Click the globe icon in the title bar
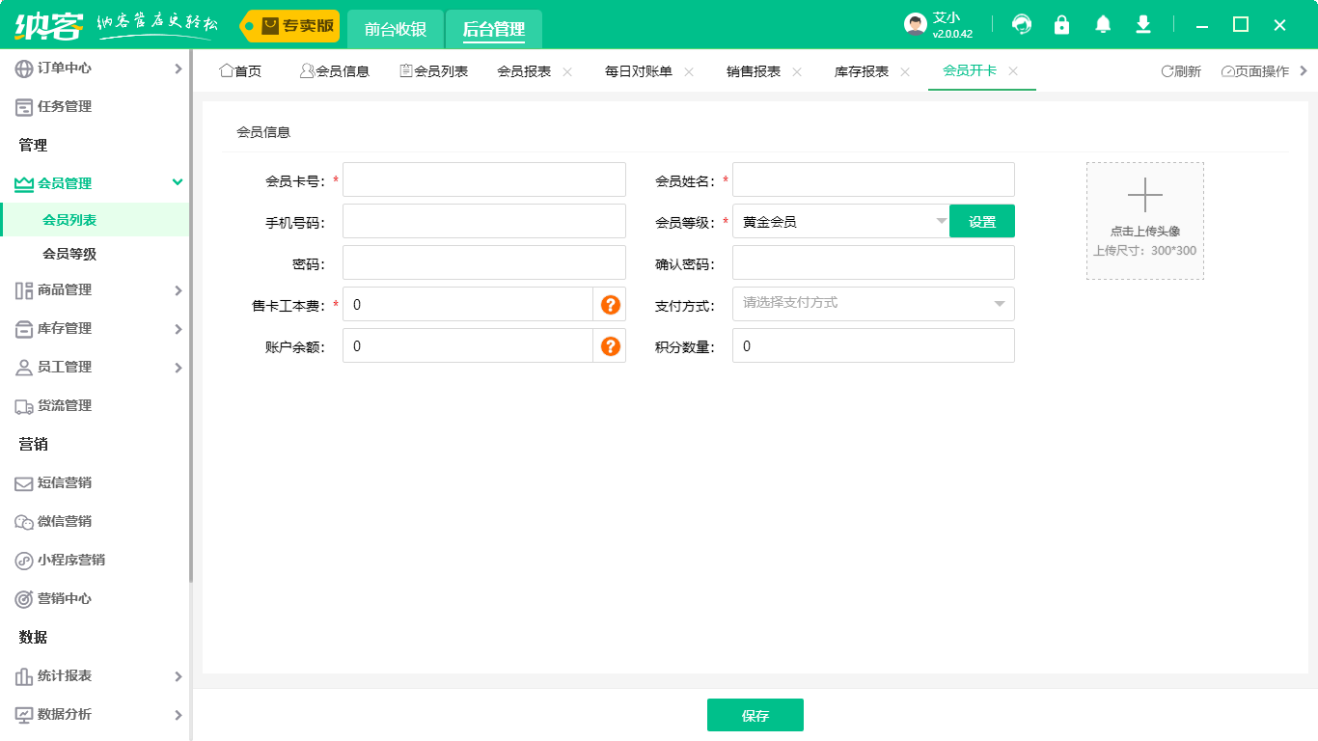The width and height of the screenshot is (1318, 741). point(1021,24)
